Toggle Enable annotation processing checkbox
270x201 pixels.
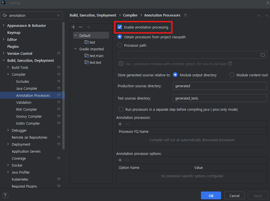coord(120,27)
